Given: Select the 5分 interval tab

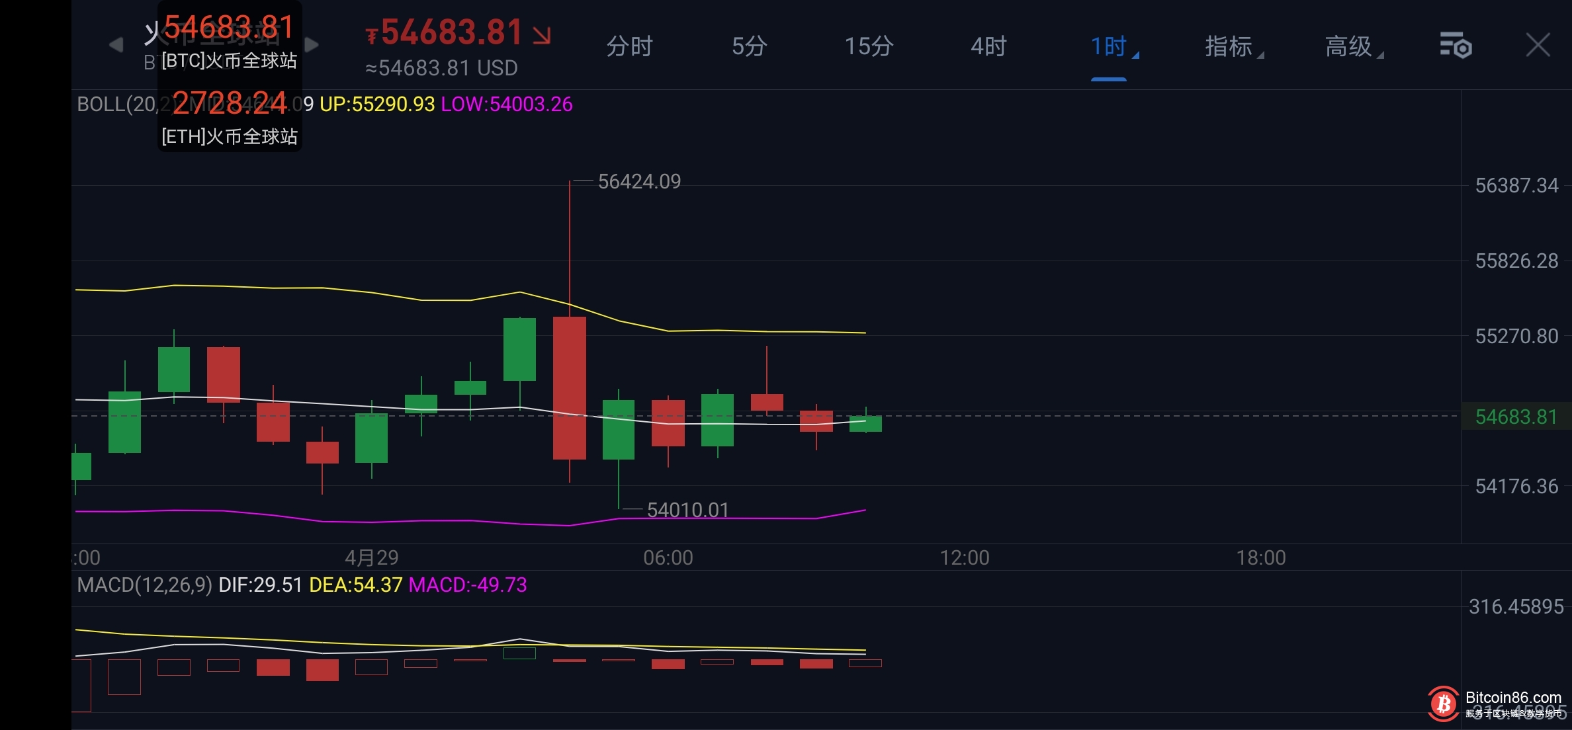Looking at the screenshot, I should coord(749,46).
